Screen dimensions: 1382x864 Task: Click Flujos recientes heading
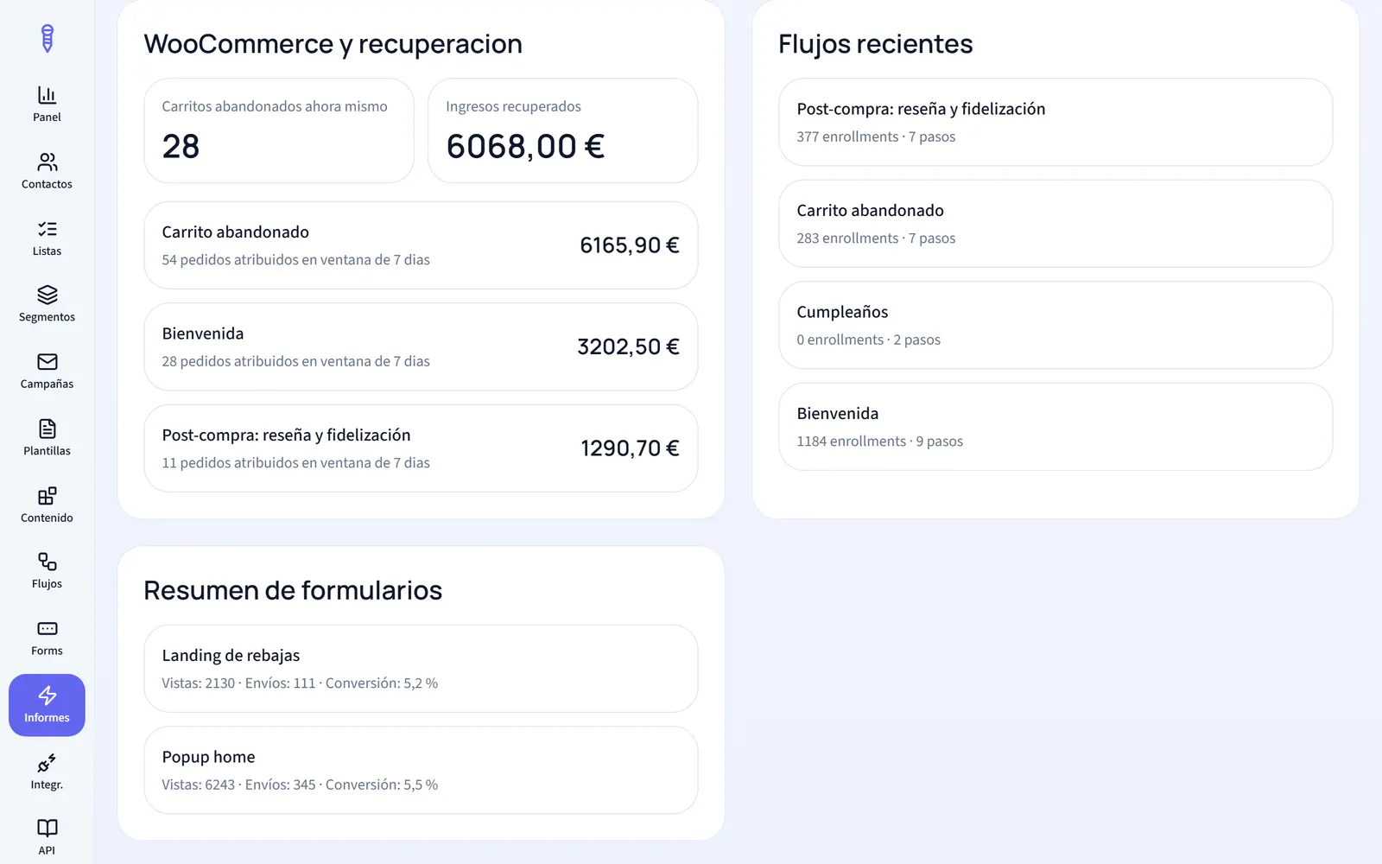875,44
